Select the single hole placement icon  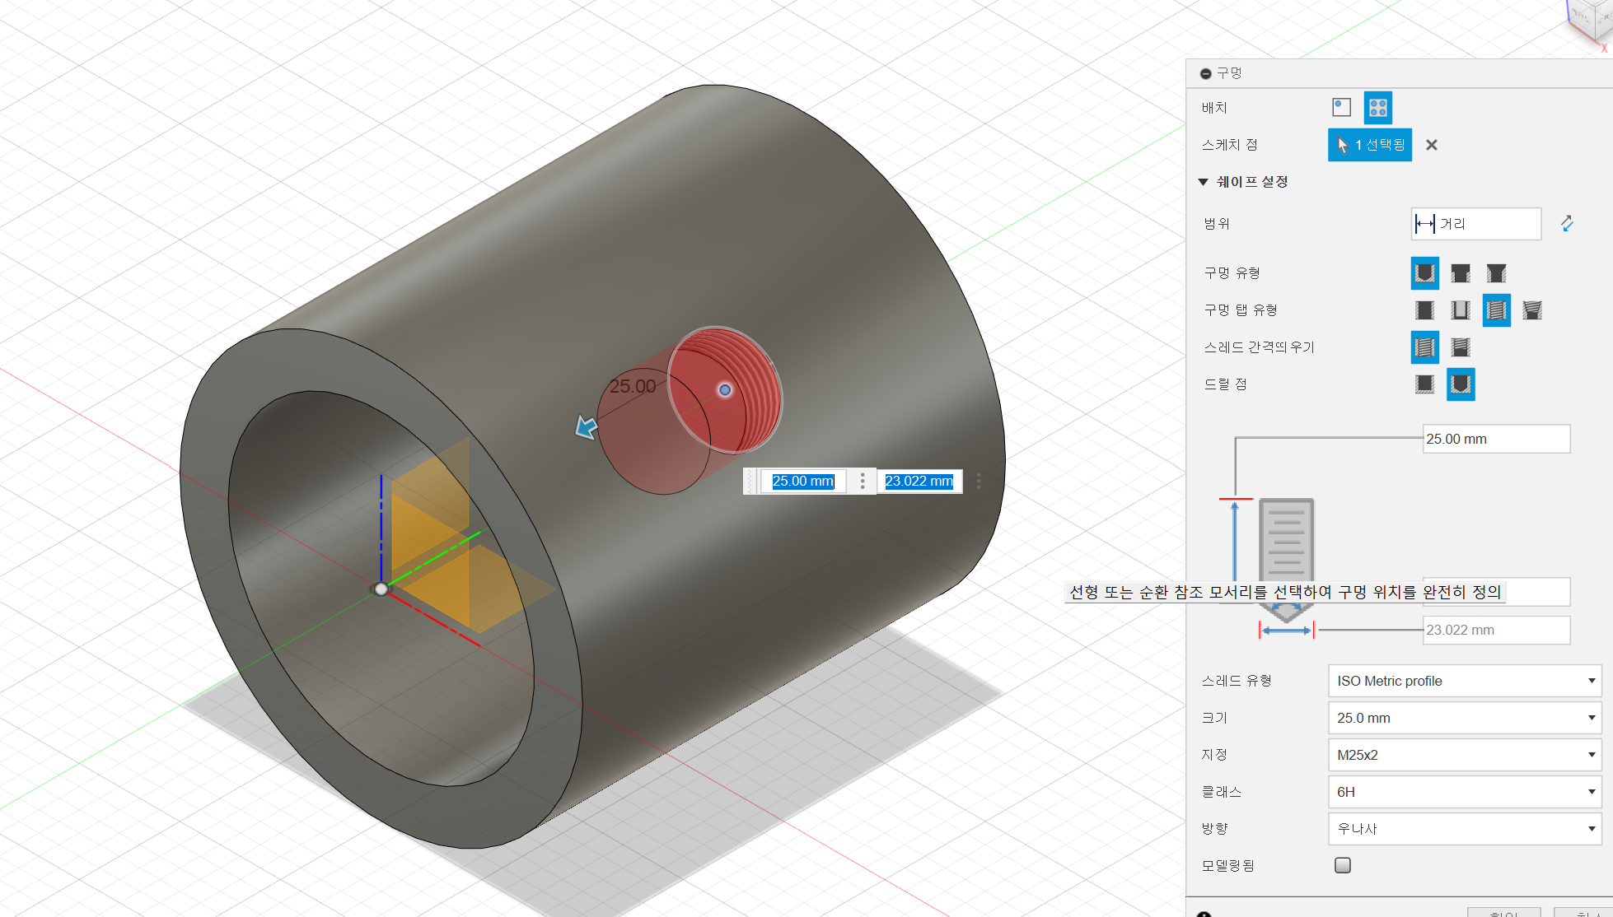tap(1341, 107)
